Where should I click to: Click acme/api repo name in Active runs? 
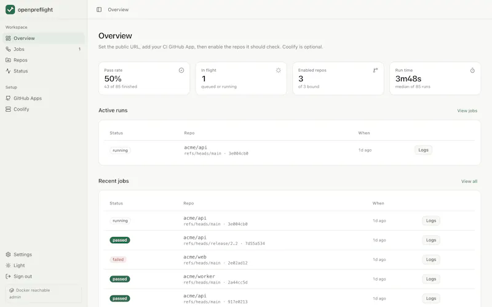[196, 147]
